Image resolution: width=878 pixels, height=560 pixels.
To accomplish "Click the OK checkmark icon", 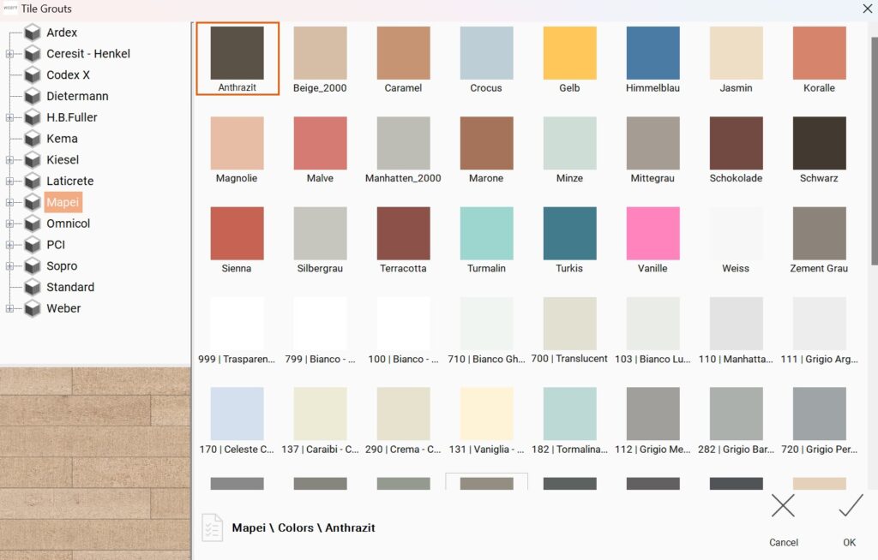I will tap(850, 506).
